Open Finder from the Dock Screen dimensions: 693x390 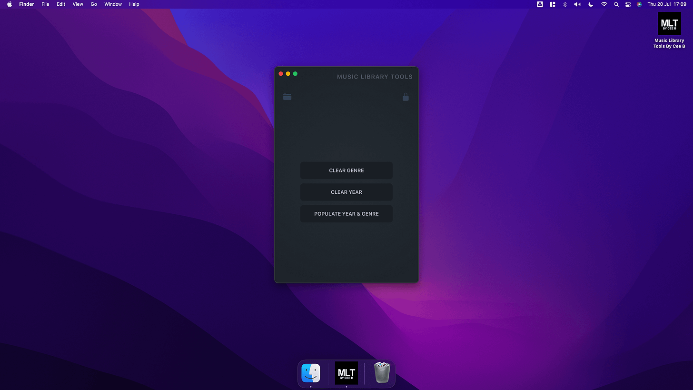click(x=311, y=373)
